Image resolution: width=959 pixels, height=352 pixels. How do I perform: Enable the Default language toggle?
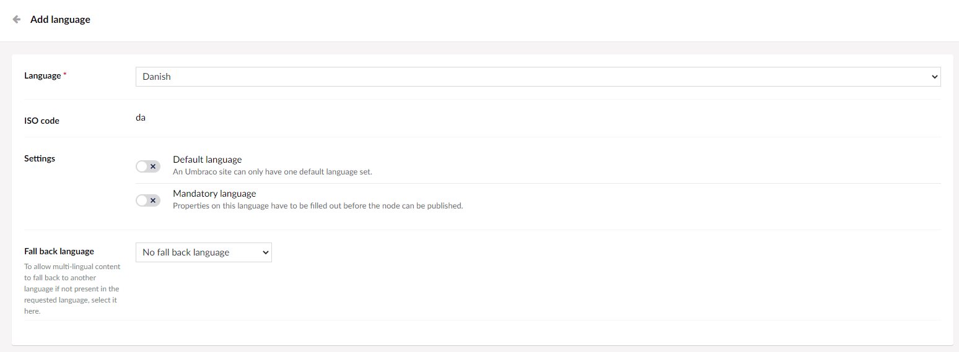148,166
